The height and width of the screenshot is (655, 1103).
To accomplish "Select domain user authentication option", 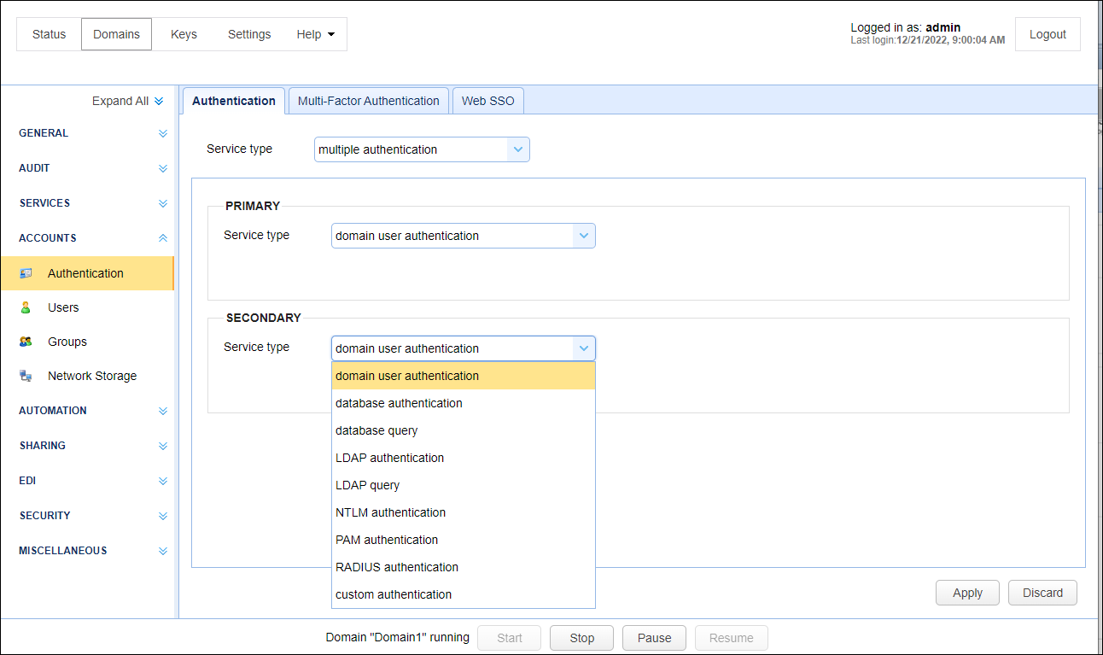I will coord(464,376).
